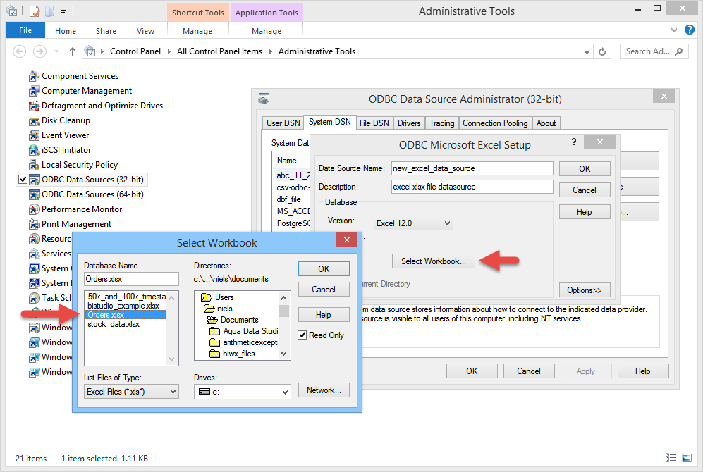The image size is (703, 472).
Task: Switch to the Tracing tab
Action: [441, 123]
